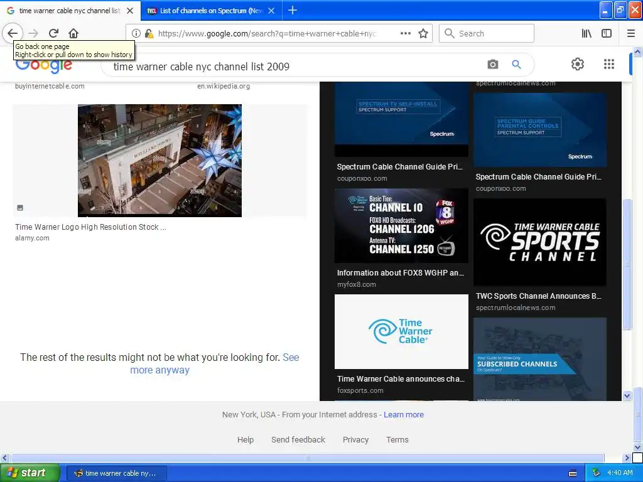Click the blue Google search magnifier
The height and width of the screenshot is (482, 643).
click(516, 65)
